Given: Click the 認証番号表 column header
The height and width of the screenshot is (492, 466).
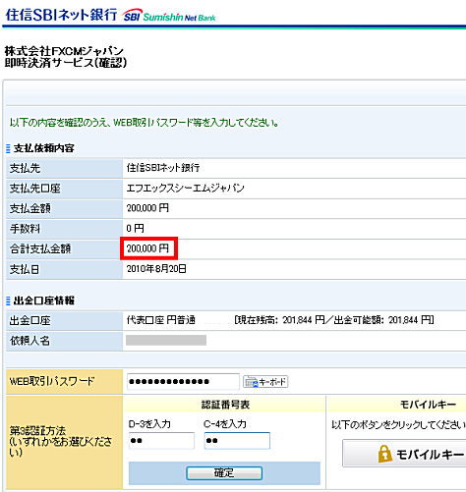Looking at the screenshot, I should click(225, 405).
